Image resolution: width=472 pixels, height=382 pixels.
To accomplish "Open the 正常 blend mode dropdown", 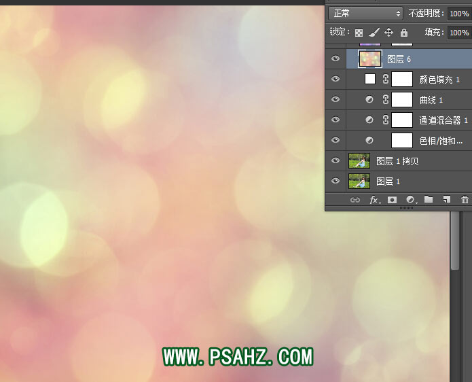I will coord(365,13).
